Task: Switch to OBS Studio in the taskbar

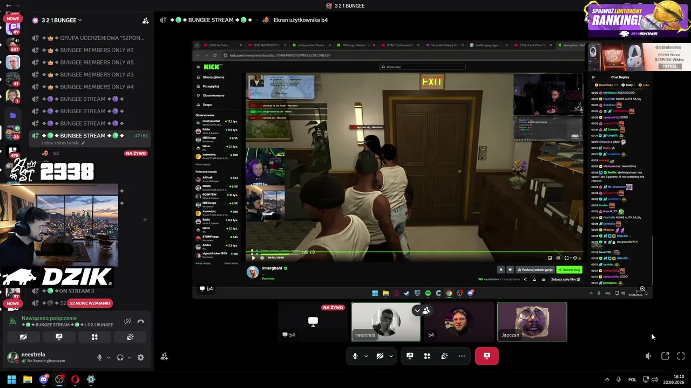Action: (x=59, y=379)
